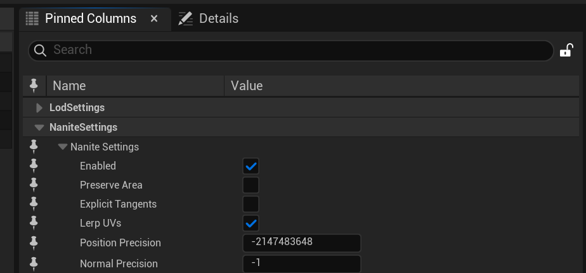586x273 pixels.
Task: Collapse the Nanite Settings sub-group
Action: pyautogui.click(x=63, y=147)
